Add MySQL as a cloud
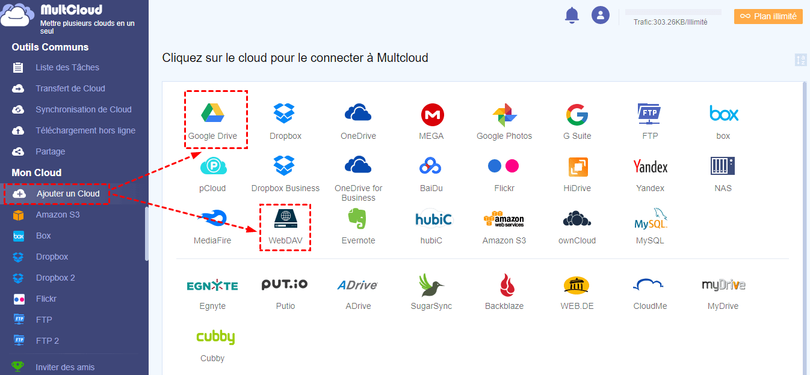Screen dimensions: 810x375 650,219
